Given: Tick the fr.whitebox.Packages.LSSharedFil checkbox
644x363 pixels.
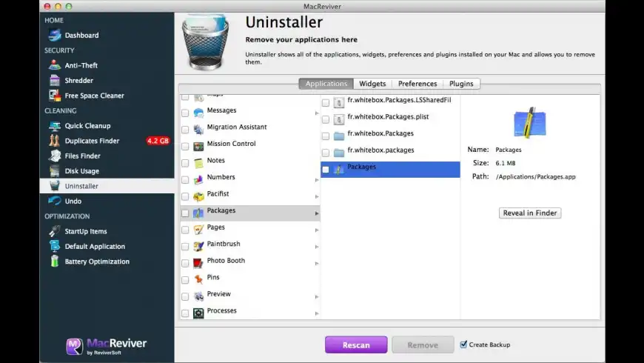Looking at the screenshot, I should (x=326, y=103).
